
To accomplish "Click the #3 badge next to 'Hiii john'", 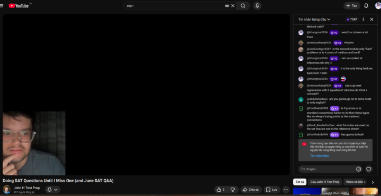I will (338, 43).
